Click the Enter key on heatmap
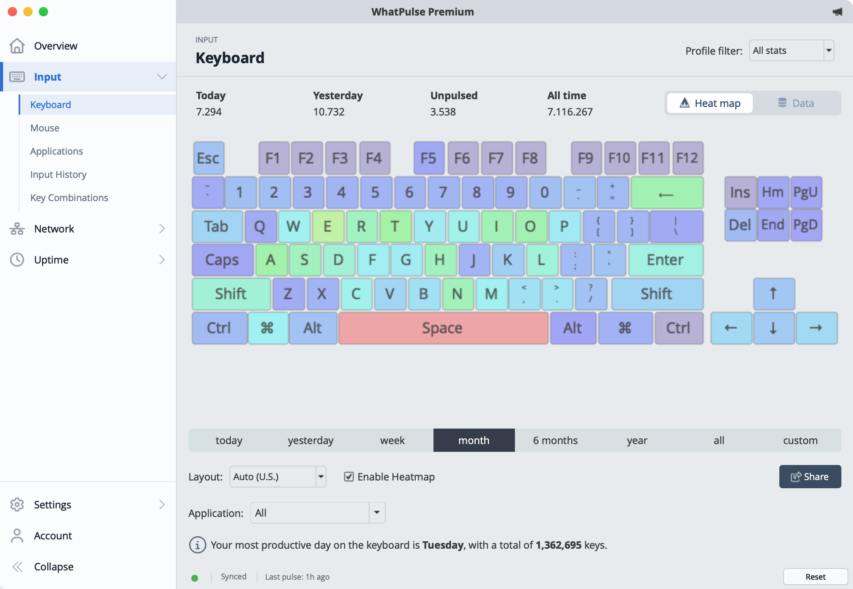The height and width of the screenshot is (589, 853). [x=665, y=260]
